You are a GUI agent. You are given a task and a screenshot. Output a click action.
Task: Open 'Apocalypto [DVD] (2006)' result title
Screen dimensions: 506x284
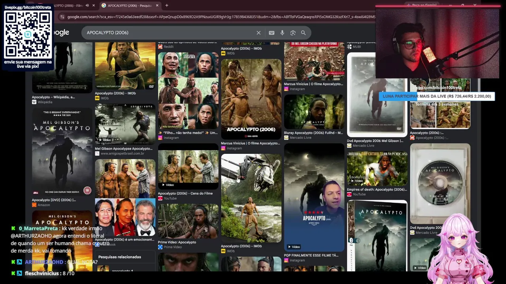point(54,200)
